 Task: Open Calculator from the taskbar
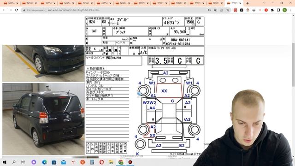(92, 162)
